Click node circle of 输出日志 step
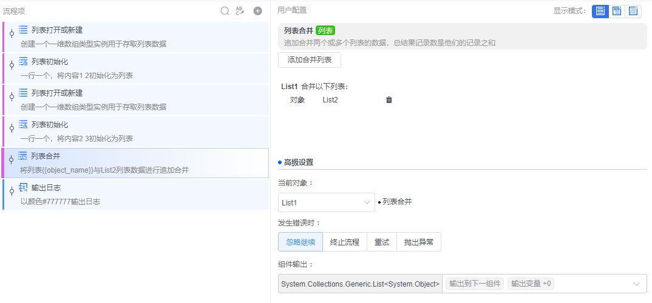The image size is (652, 303). coord(12,191)
